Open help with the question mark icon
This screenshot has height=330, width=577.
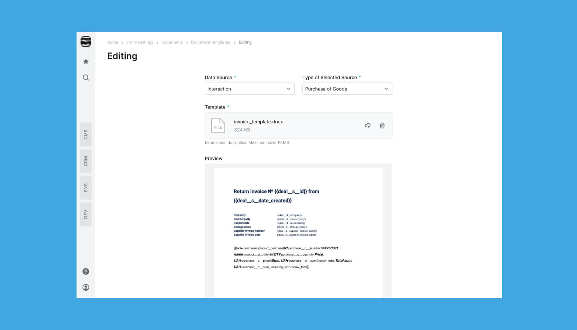pyautogui.click(x=86, y=271)
